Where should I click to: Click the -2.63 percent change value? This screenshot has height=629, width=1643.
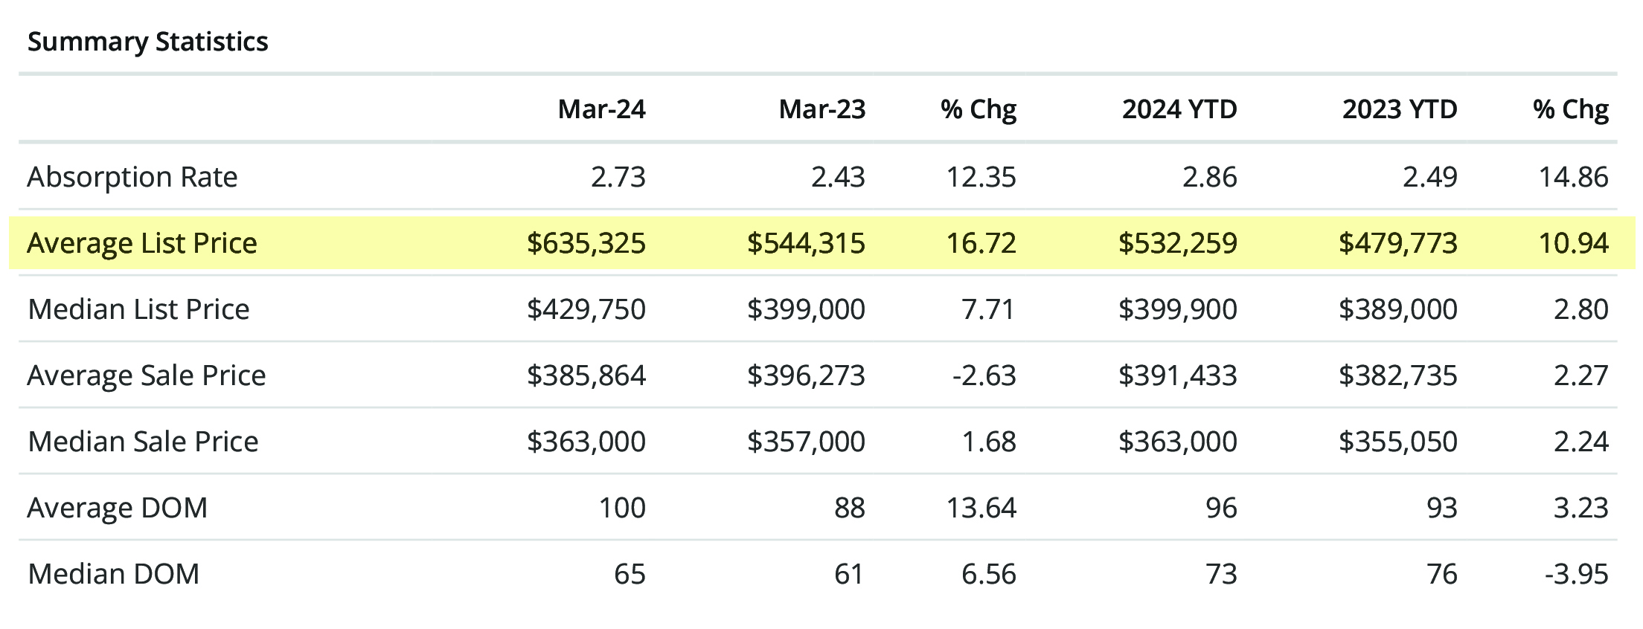984,375
